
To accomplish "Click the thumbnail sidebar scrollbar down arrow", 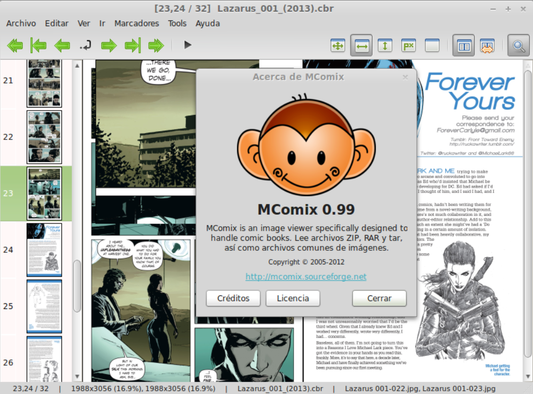I will click(x=77, y=376).
